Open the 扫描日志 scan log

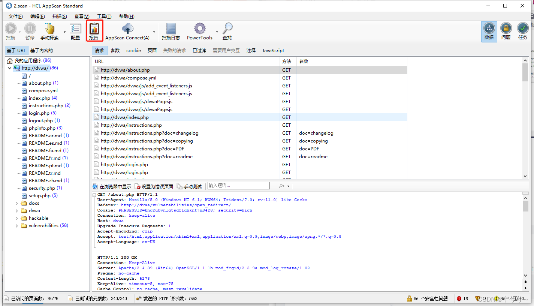coord(171,31)
